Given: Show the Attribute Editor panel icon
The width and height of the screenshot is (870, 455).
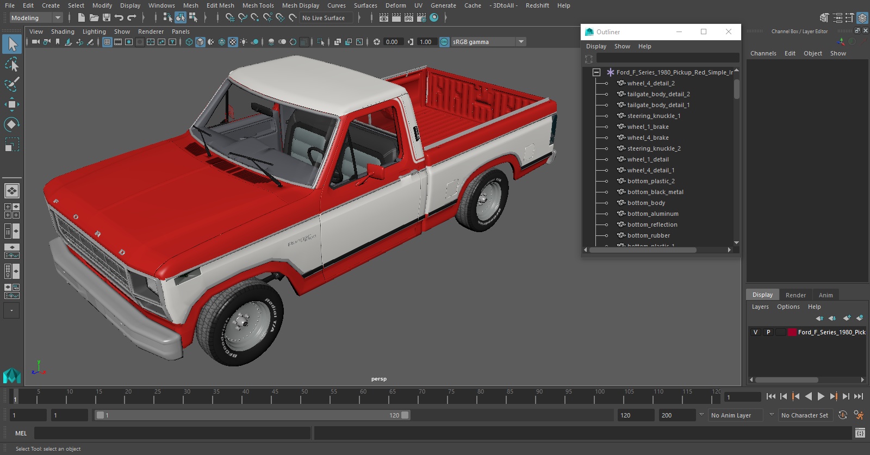Looking at the screenshot, I should 837,18.
